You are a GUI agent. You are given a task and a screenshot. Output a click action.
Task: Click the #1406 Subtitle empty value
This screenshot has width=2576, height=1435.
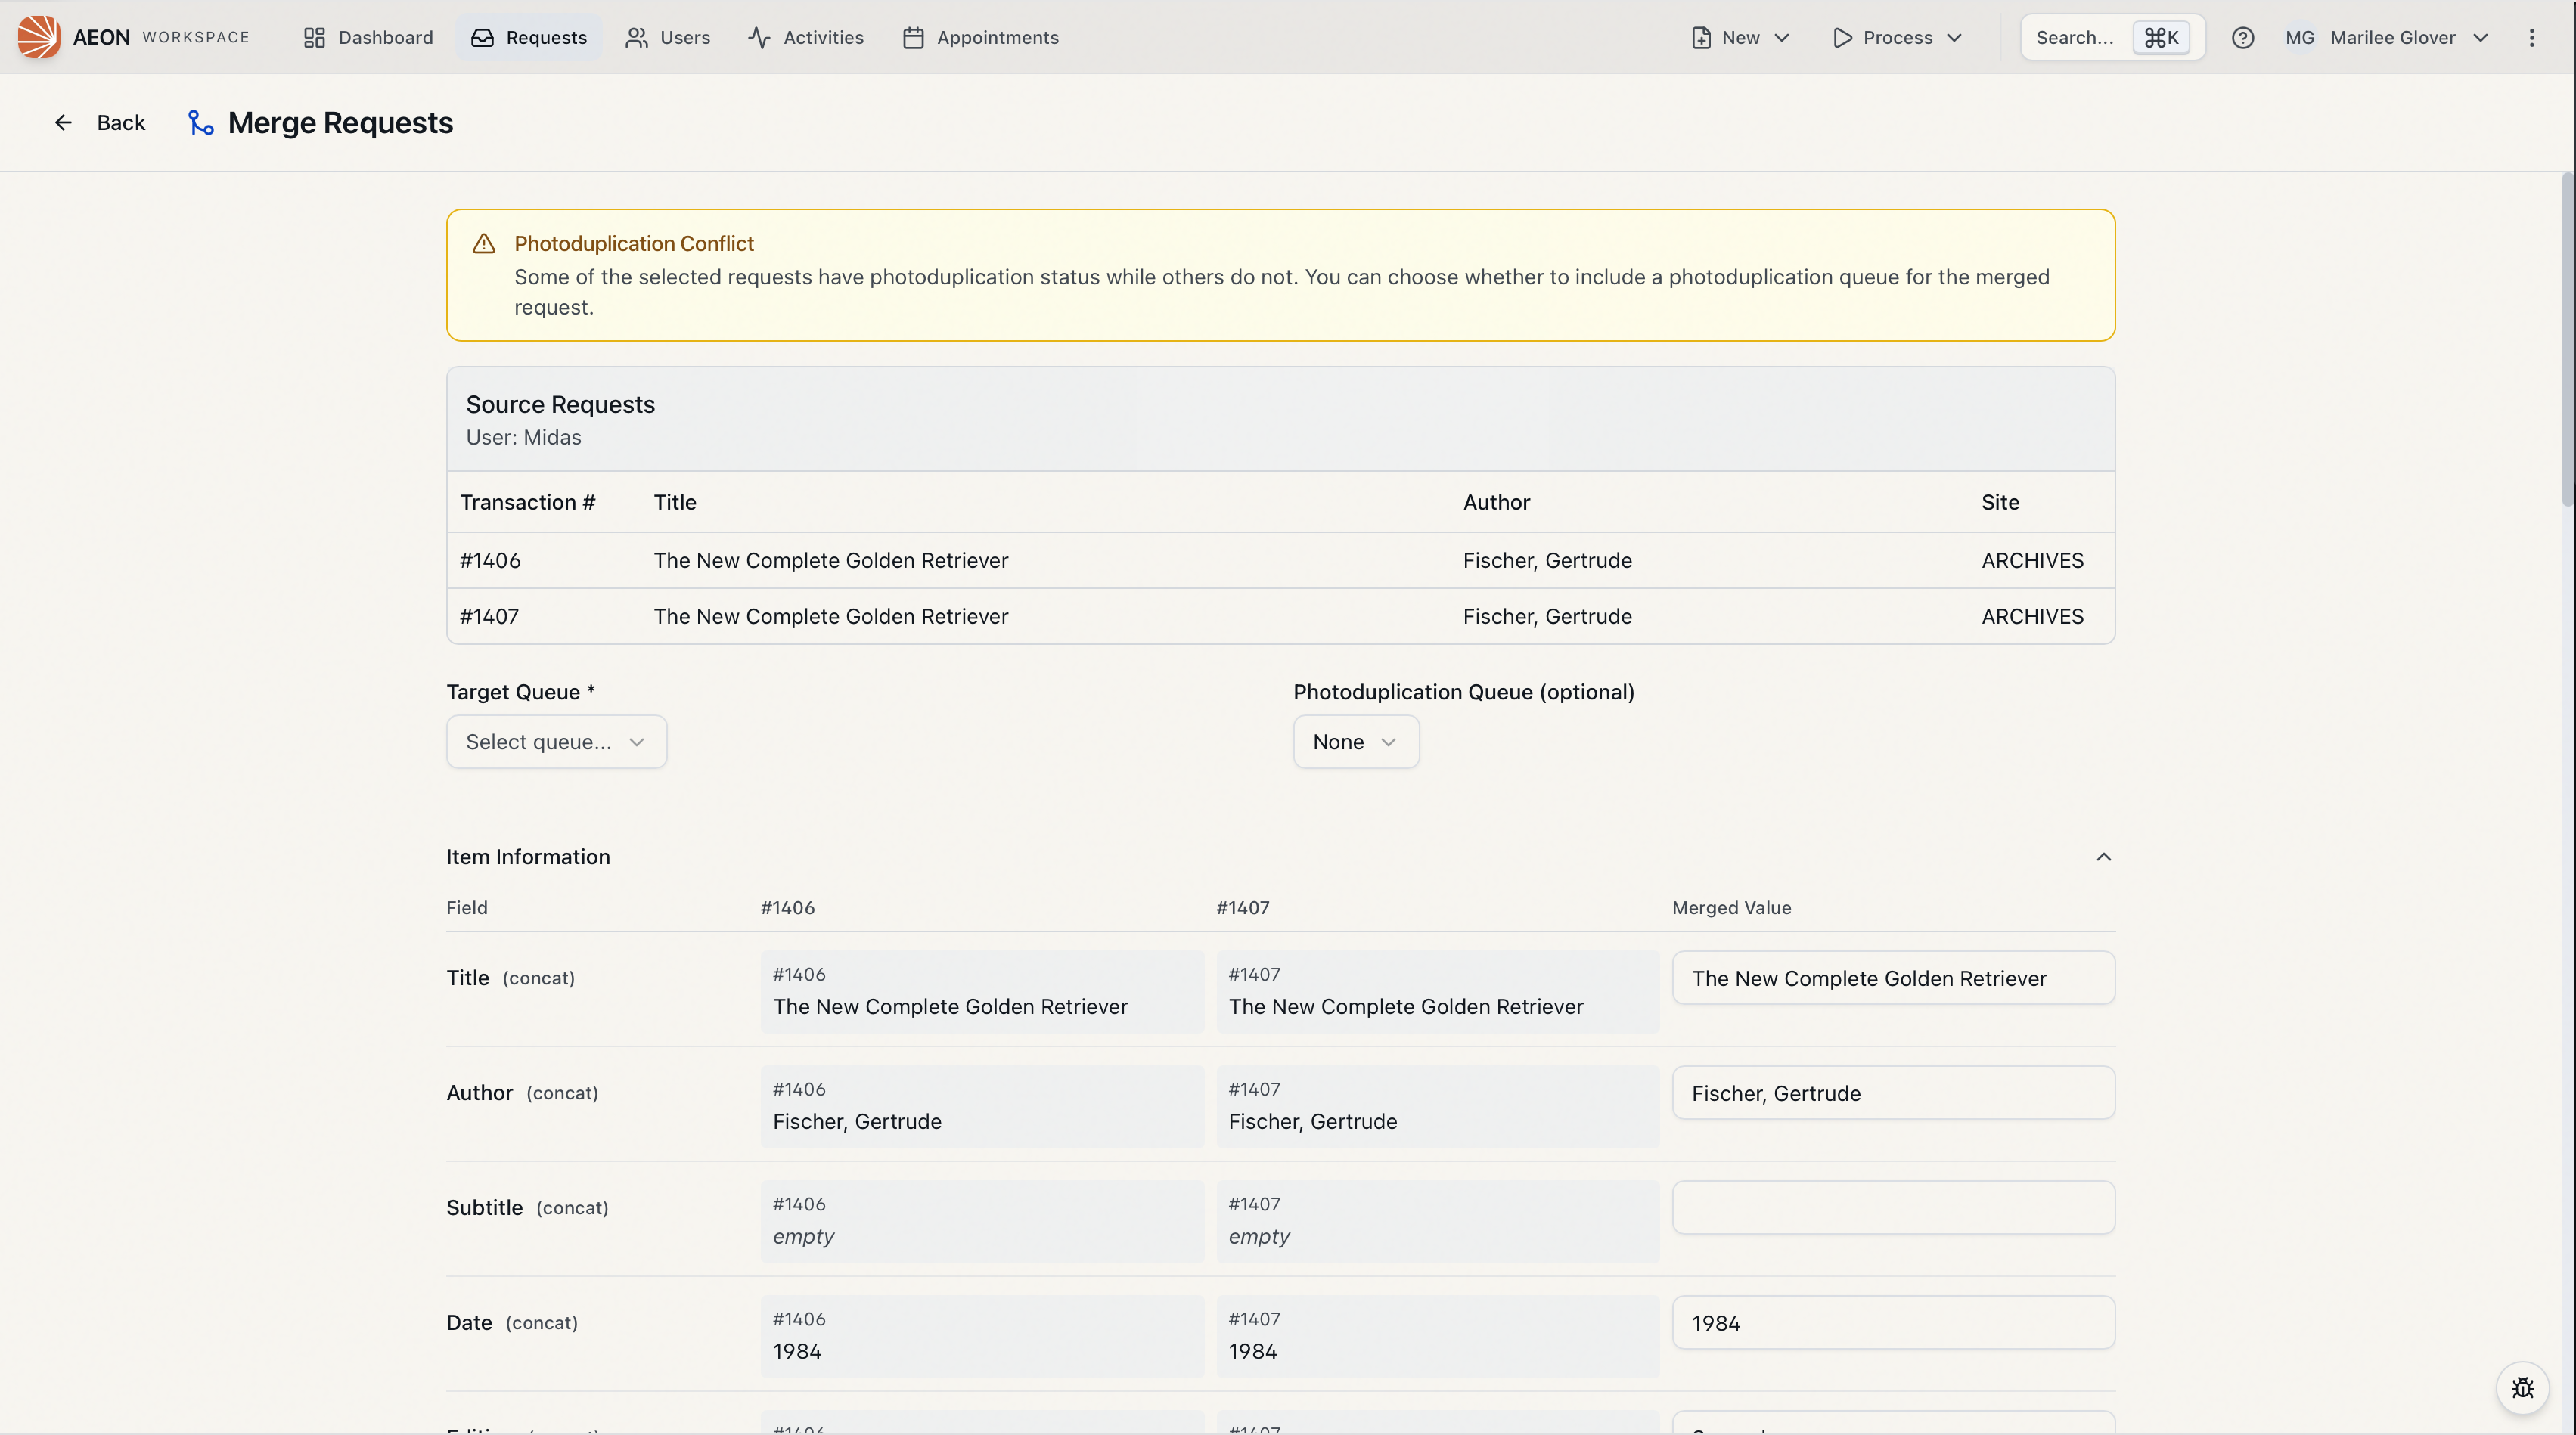point(982,1221)
